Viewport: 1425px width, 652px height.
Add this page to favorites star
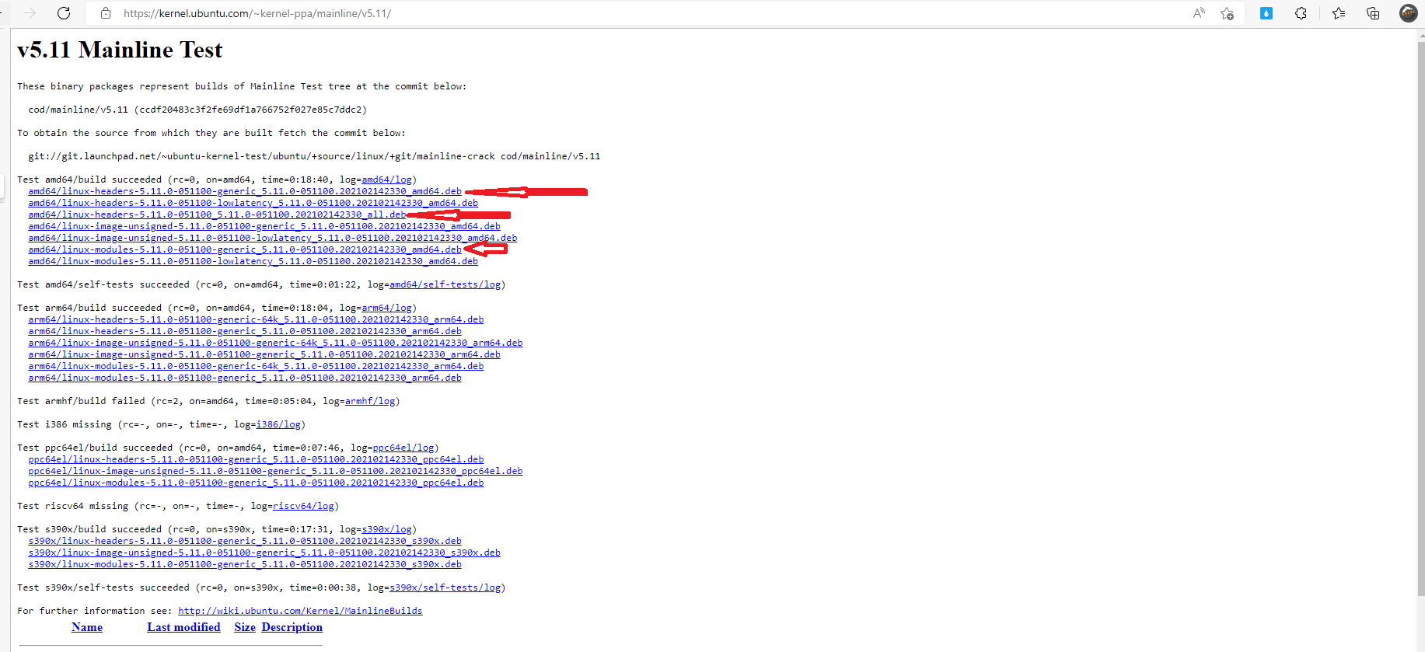(x=1227, y=13)
